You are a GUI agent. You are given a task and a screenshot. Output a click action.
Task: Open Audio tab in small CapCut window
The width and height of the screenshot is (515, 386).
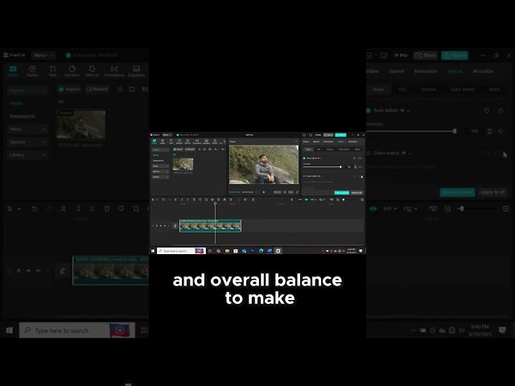tap(163, 142)
